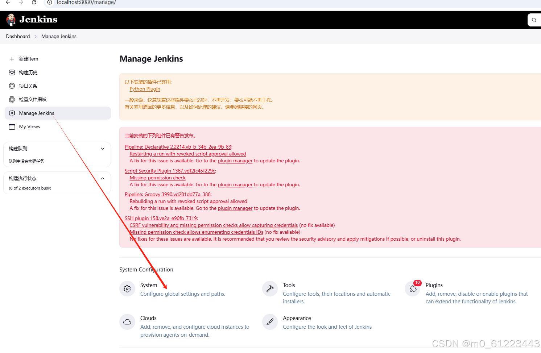Viewport: 541px width, 353px height.
Task: Click the 新建Item plus icon
Action: (11, 59)
